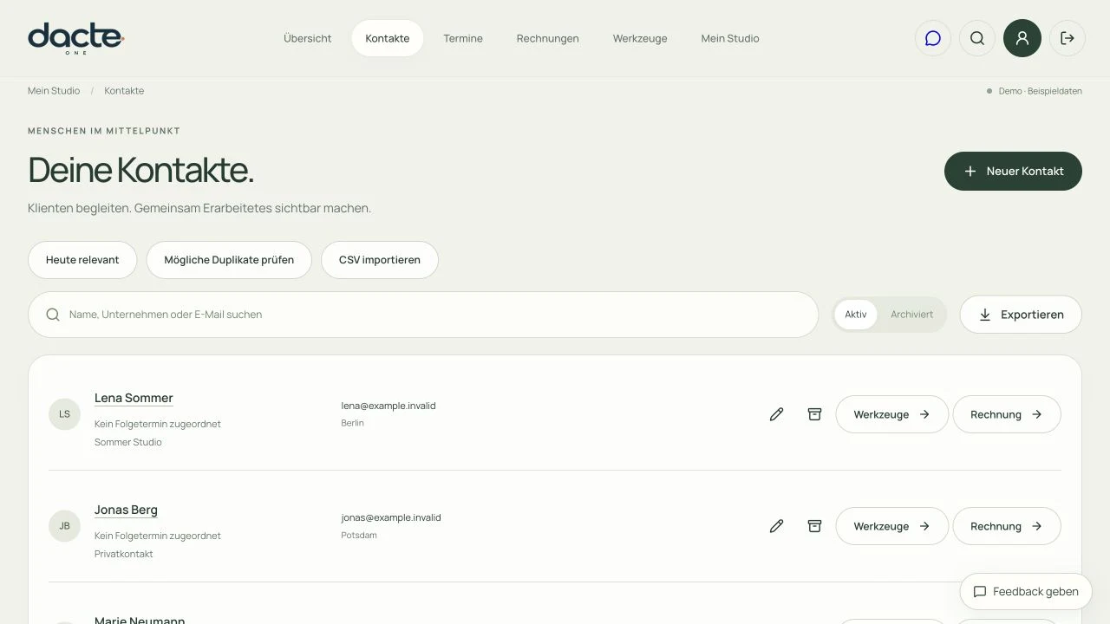This screenshot has height=624, width=1110.
Task: Edit Lena Sommer with pencil icon
Action: coord(776,414)
